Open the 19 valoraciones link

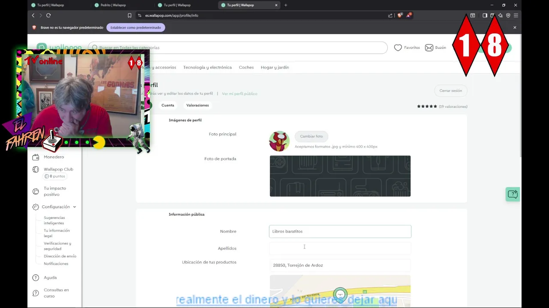(x=453, y=107)
